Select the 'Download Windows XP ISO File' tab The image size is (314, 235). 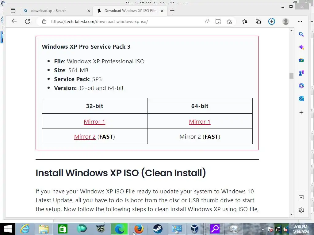130,11
